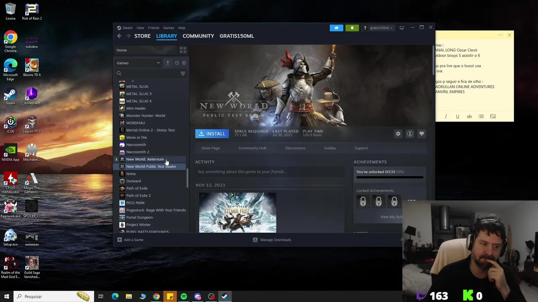Open the Discussions tab
This screenshot has height=302, width=538.
click(x=295, y=148)
